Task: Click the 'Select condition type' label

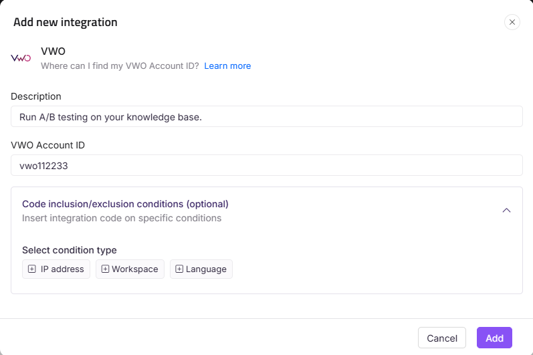Action: [70, 250]
